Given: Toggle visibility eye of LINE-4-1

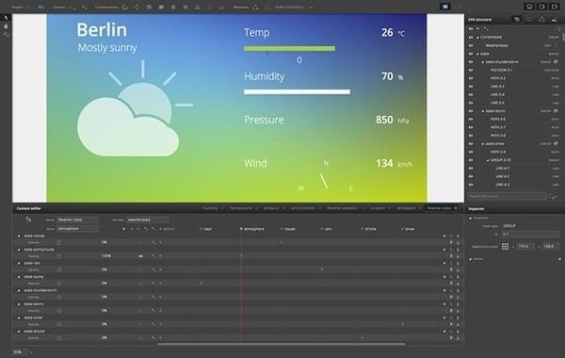Looking at the screenshot, I should tap(471, 169).
